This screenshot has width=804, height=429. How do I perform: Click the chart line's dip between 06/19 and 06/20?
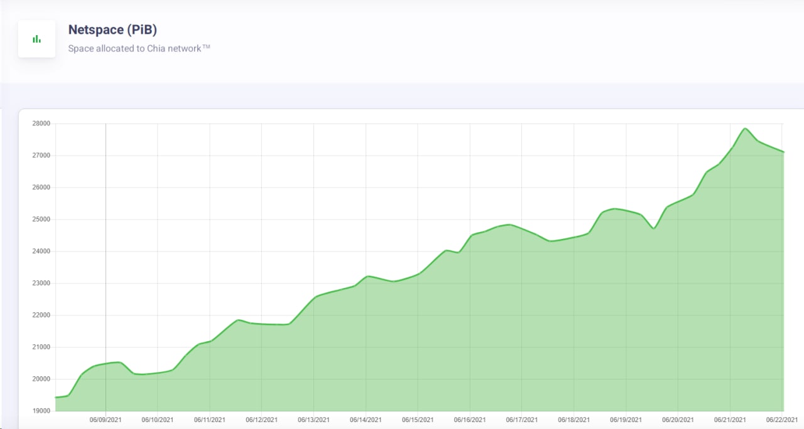(654, 228)
